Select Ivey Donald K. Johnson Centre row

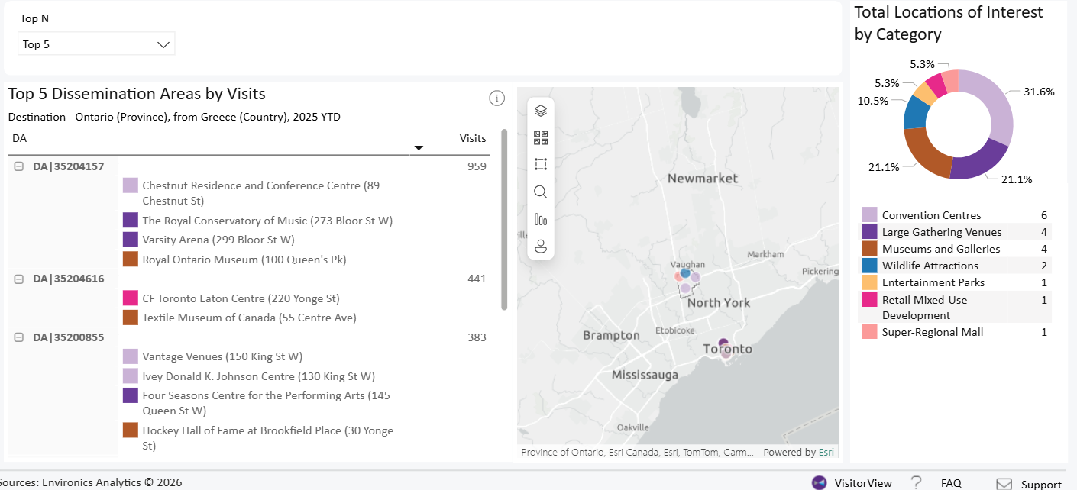pos(249,376)
